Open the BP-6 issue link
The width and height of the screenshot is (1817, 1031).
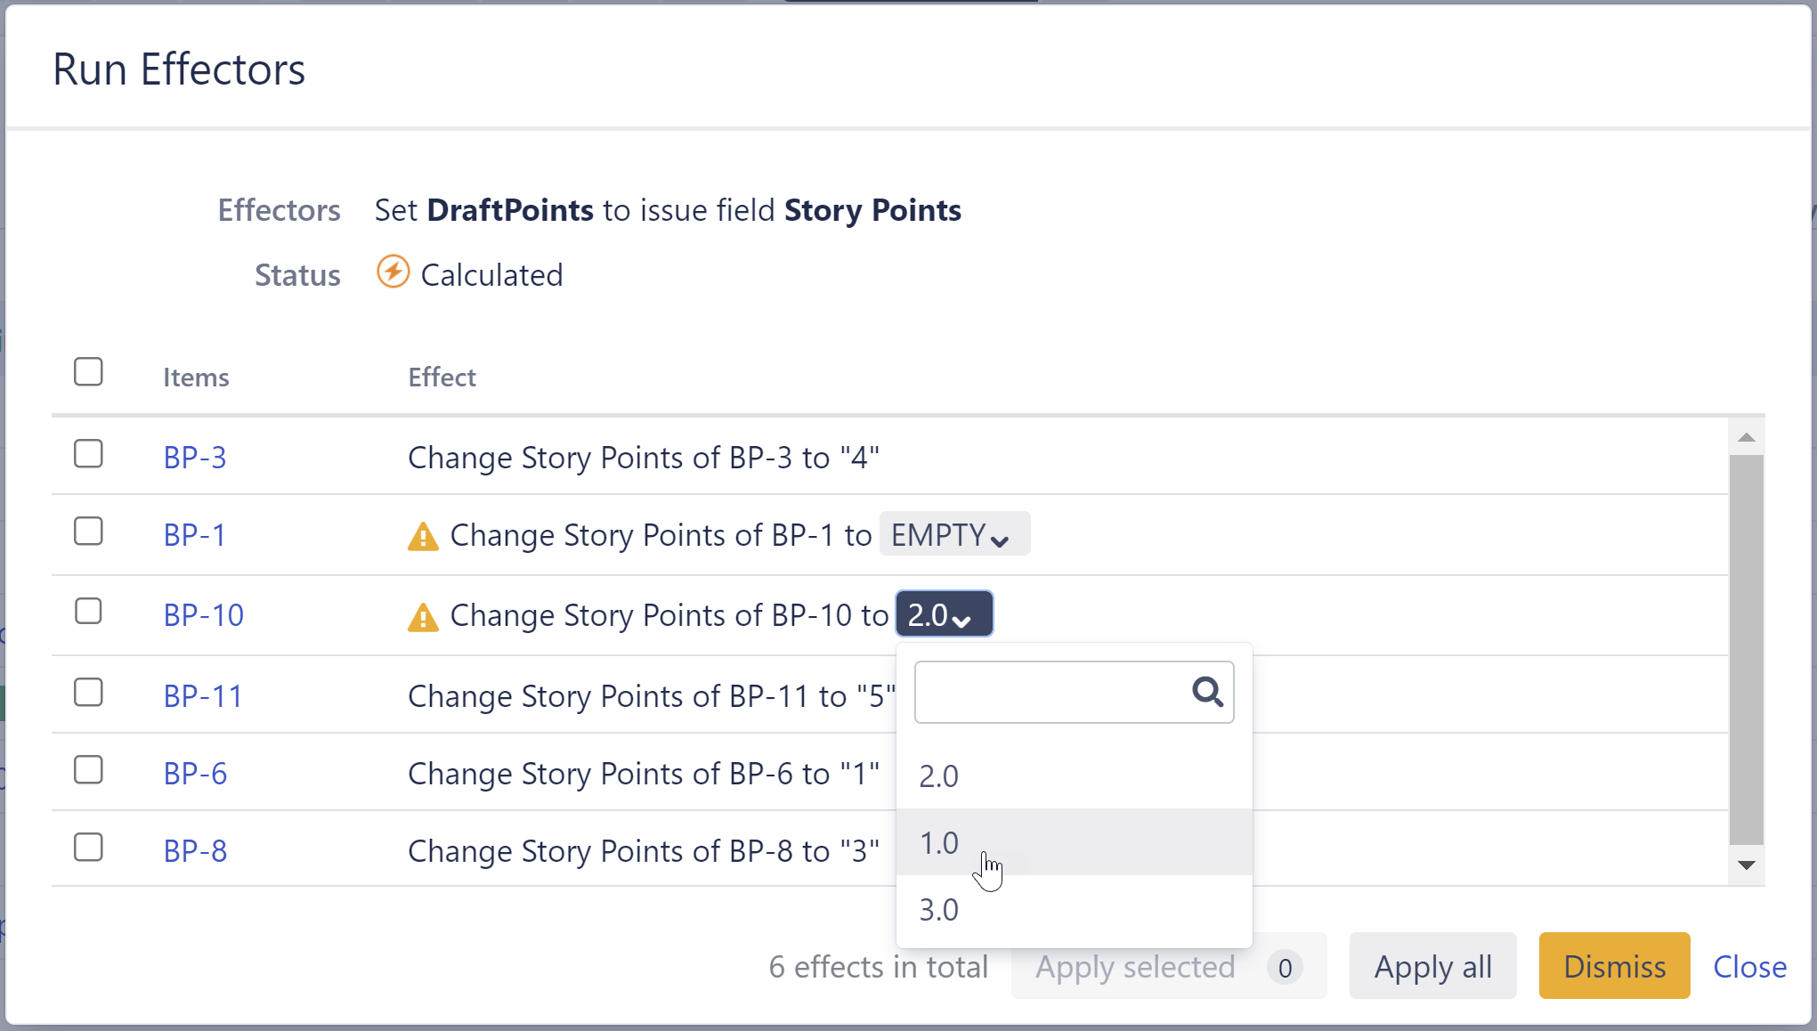[x=195, y=773]
